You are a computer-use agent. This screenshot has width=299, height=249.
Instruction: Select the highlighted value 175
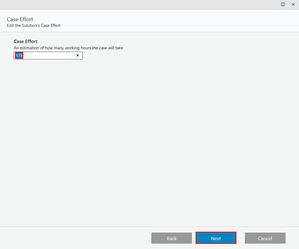(19, 56)
